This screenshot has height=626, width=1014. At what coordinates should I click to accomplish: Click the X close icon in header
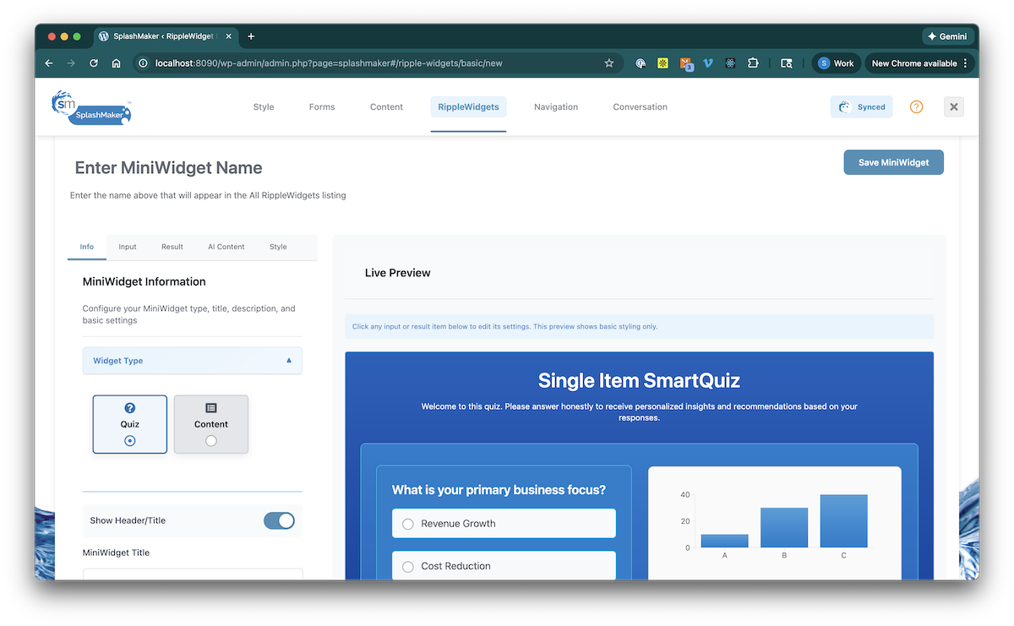[x=953, y=107]
